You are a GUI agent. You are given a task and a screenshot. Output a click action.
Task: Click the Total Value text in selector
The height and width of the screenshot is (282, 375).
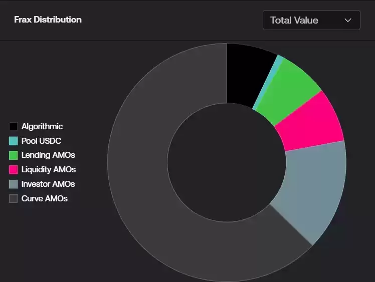(x=294, y=21)
